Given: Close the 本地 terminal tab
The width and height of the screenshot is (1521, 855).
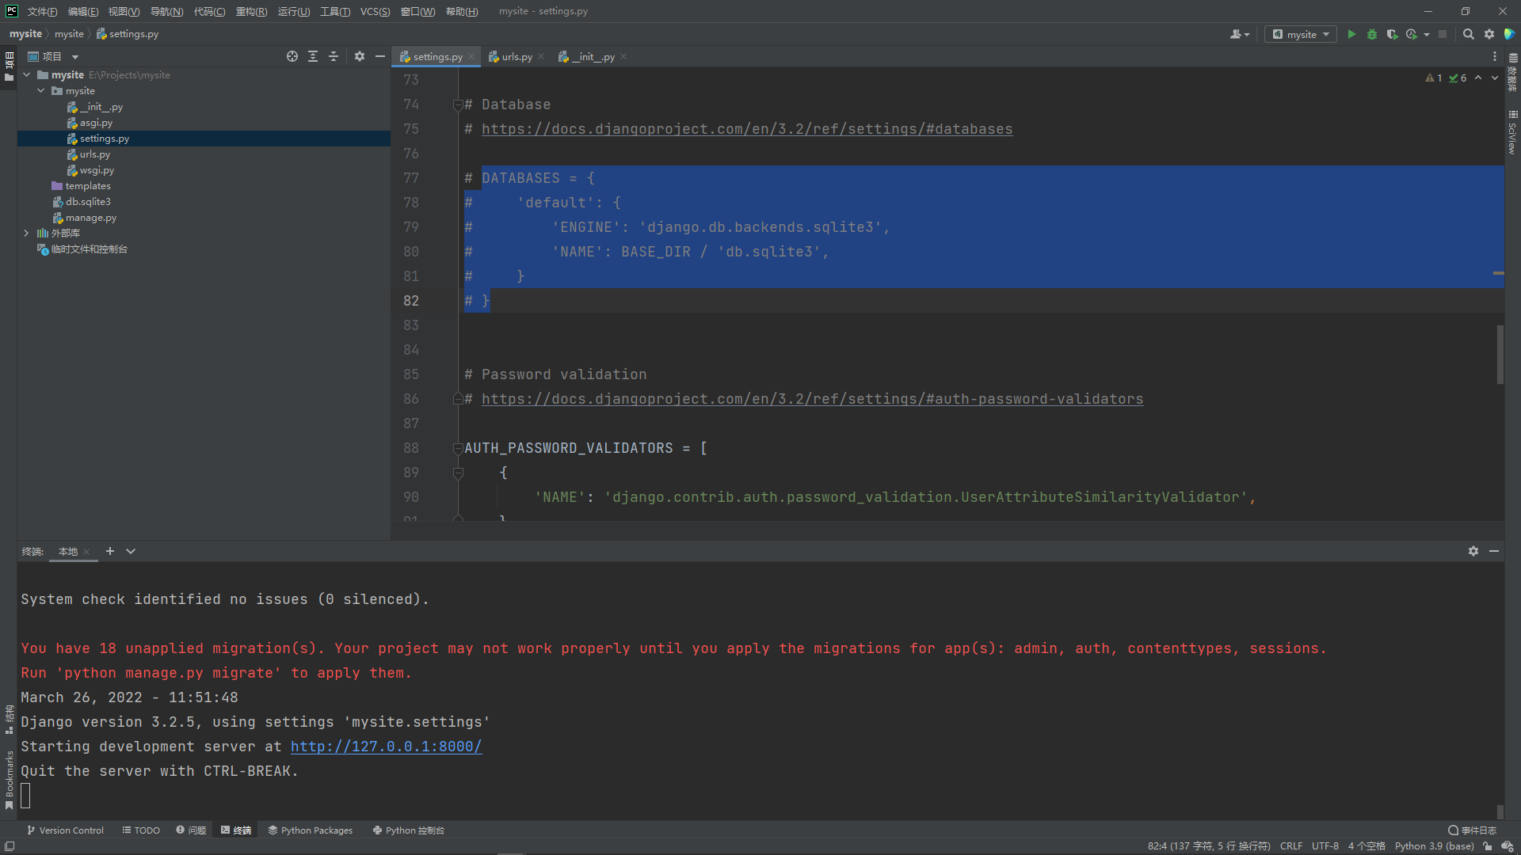Looking at the screenshot, I should click(86, 552).
